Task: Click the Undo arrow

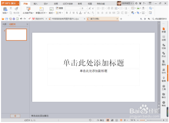Action: (x=21, y=19)
